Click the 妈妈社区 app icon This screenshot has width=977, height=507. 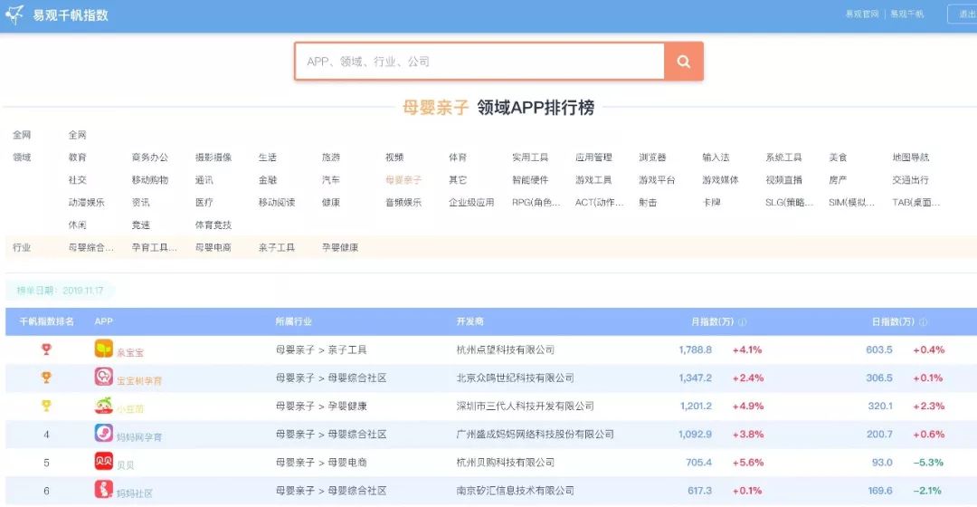coord(103,489)
